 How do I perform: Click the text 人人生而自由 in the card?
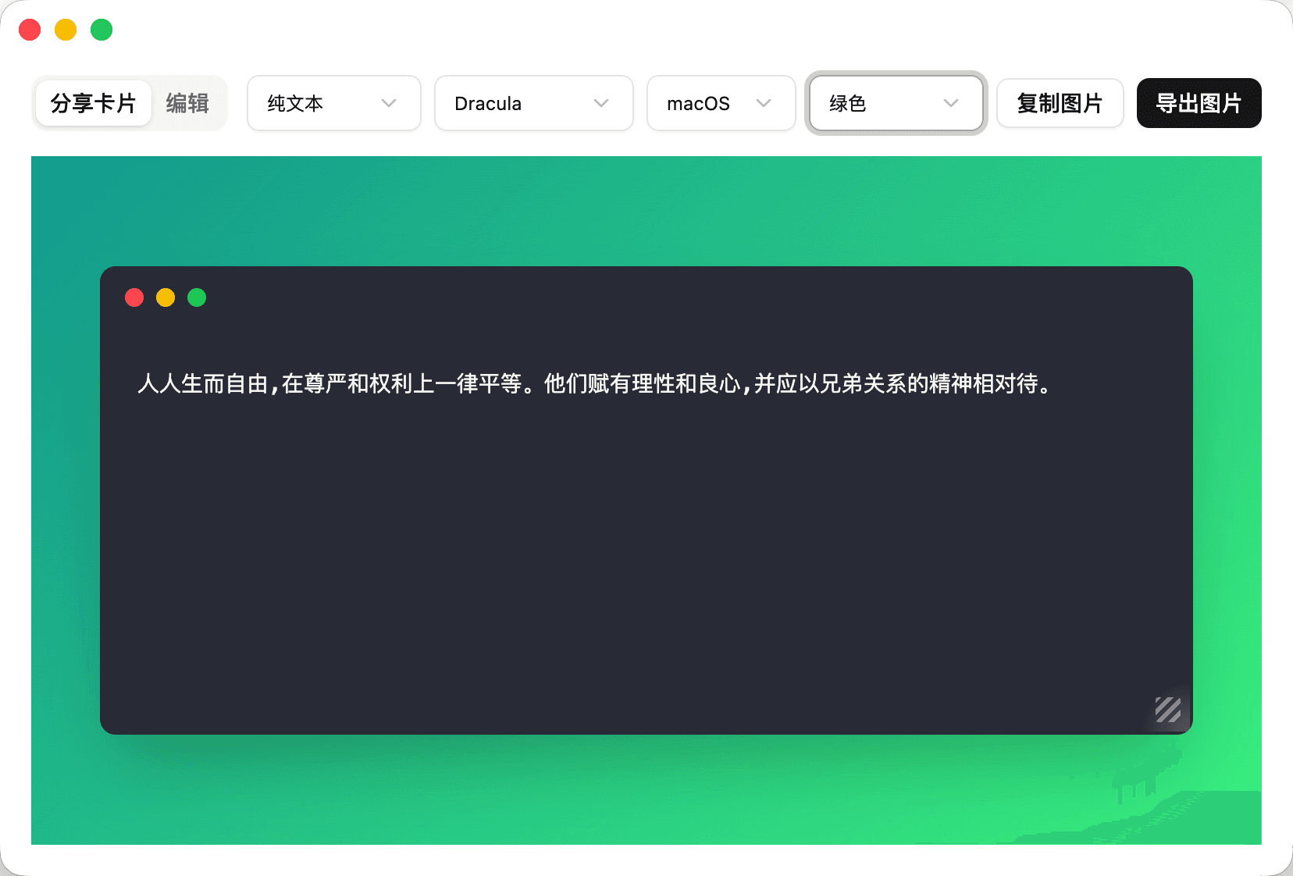tap(203, 383)
